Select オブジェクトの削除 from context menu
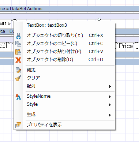 64,60
